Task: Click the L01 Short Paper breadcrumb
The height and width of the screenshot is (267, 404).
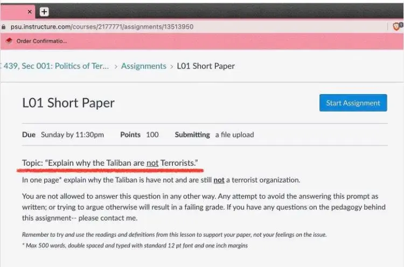Action: click(206, 66)
